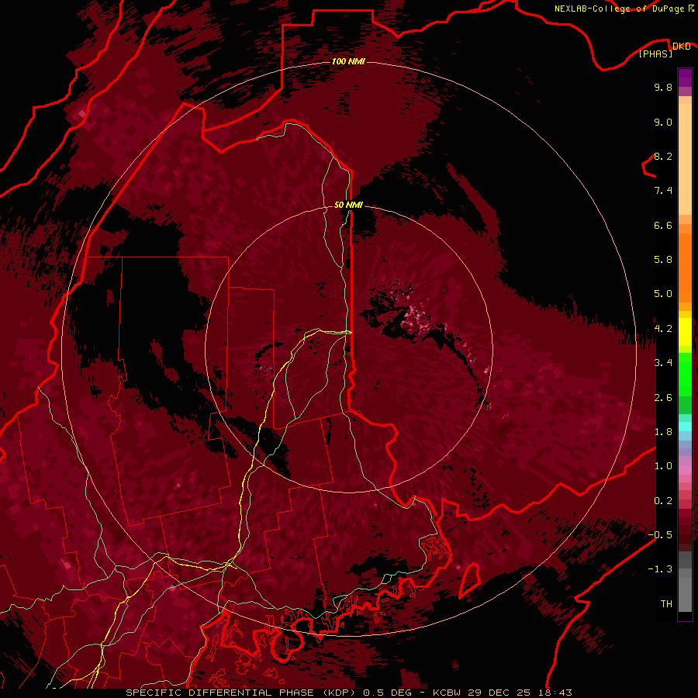The width and height of the screenshot is (698, 698).
Task: Click the 0.2 scale value
Action: pos(663,501)
